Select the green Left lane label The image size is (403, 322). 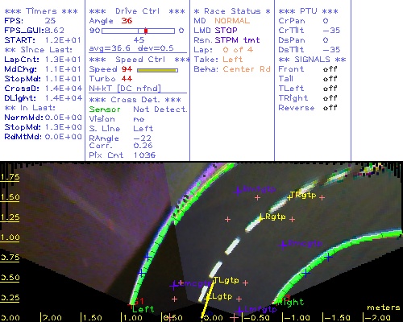(143, 309)
